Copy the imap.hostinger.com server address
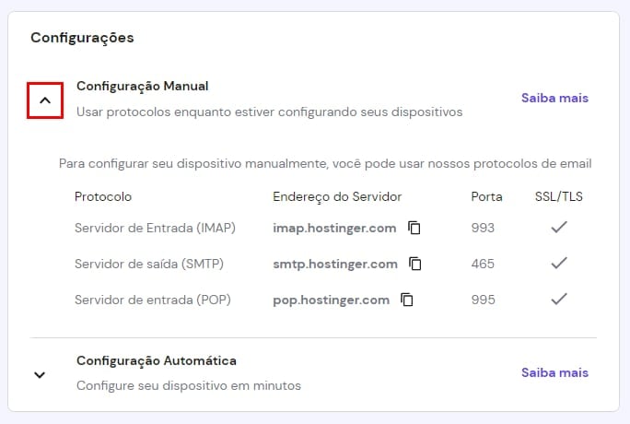Viewport: 630px width, 424px height. point(414,228)
